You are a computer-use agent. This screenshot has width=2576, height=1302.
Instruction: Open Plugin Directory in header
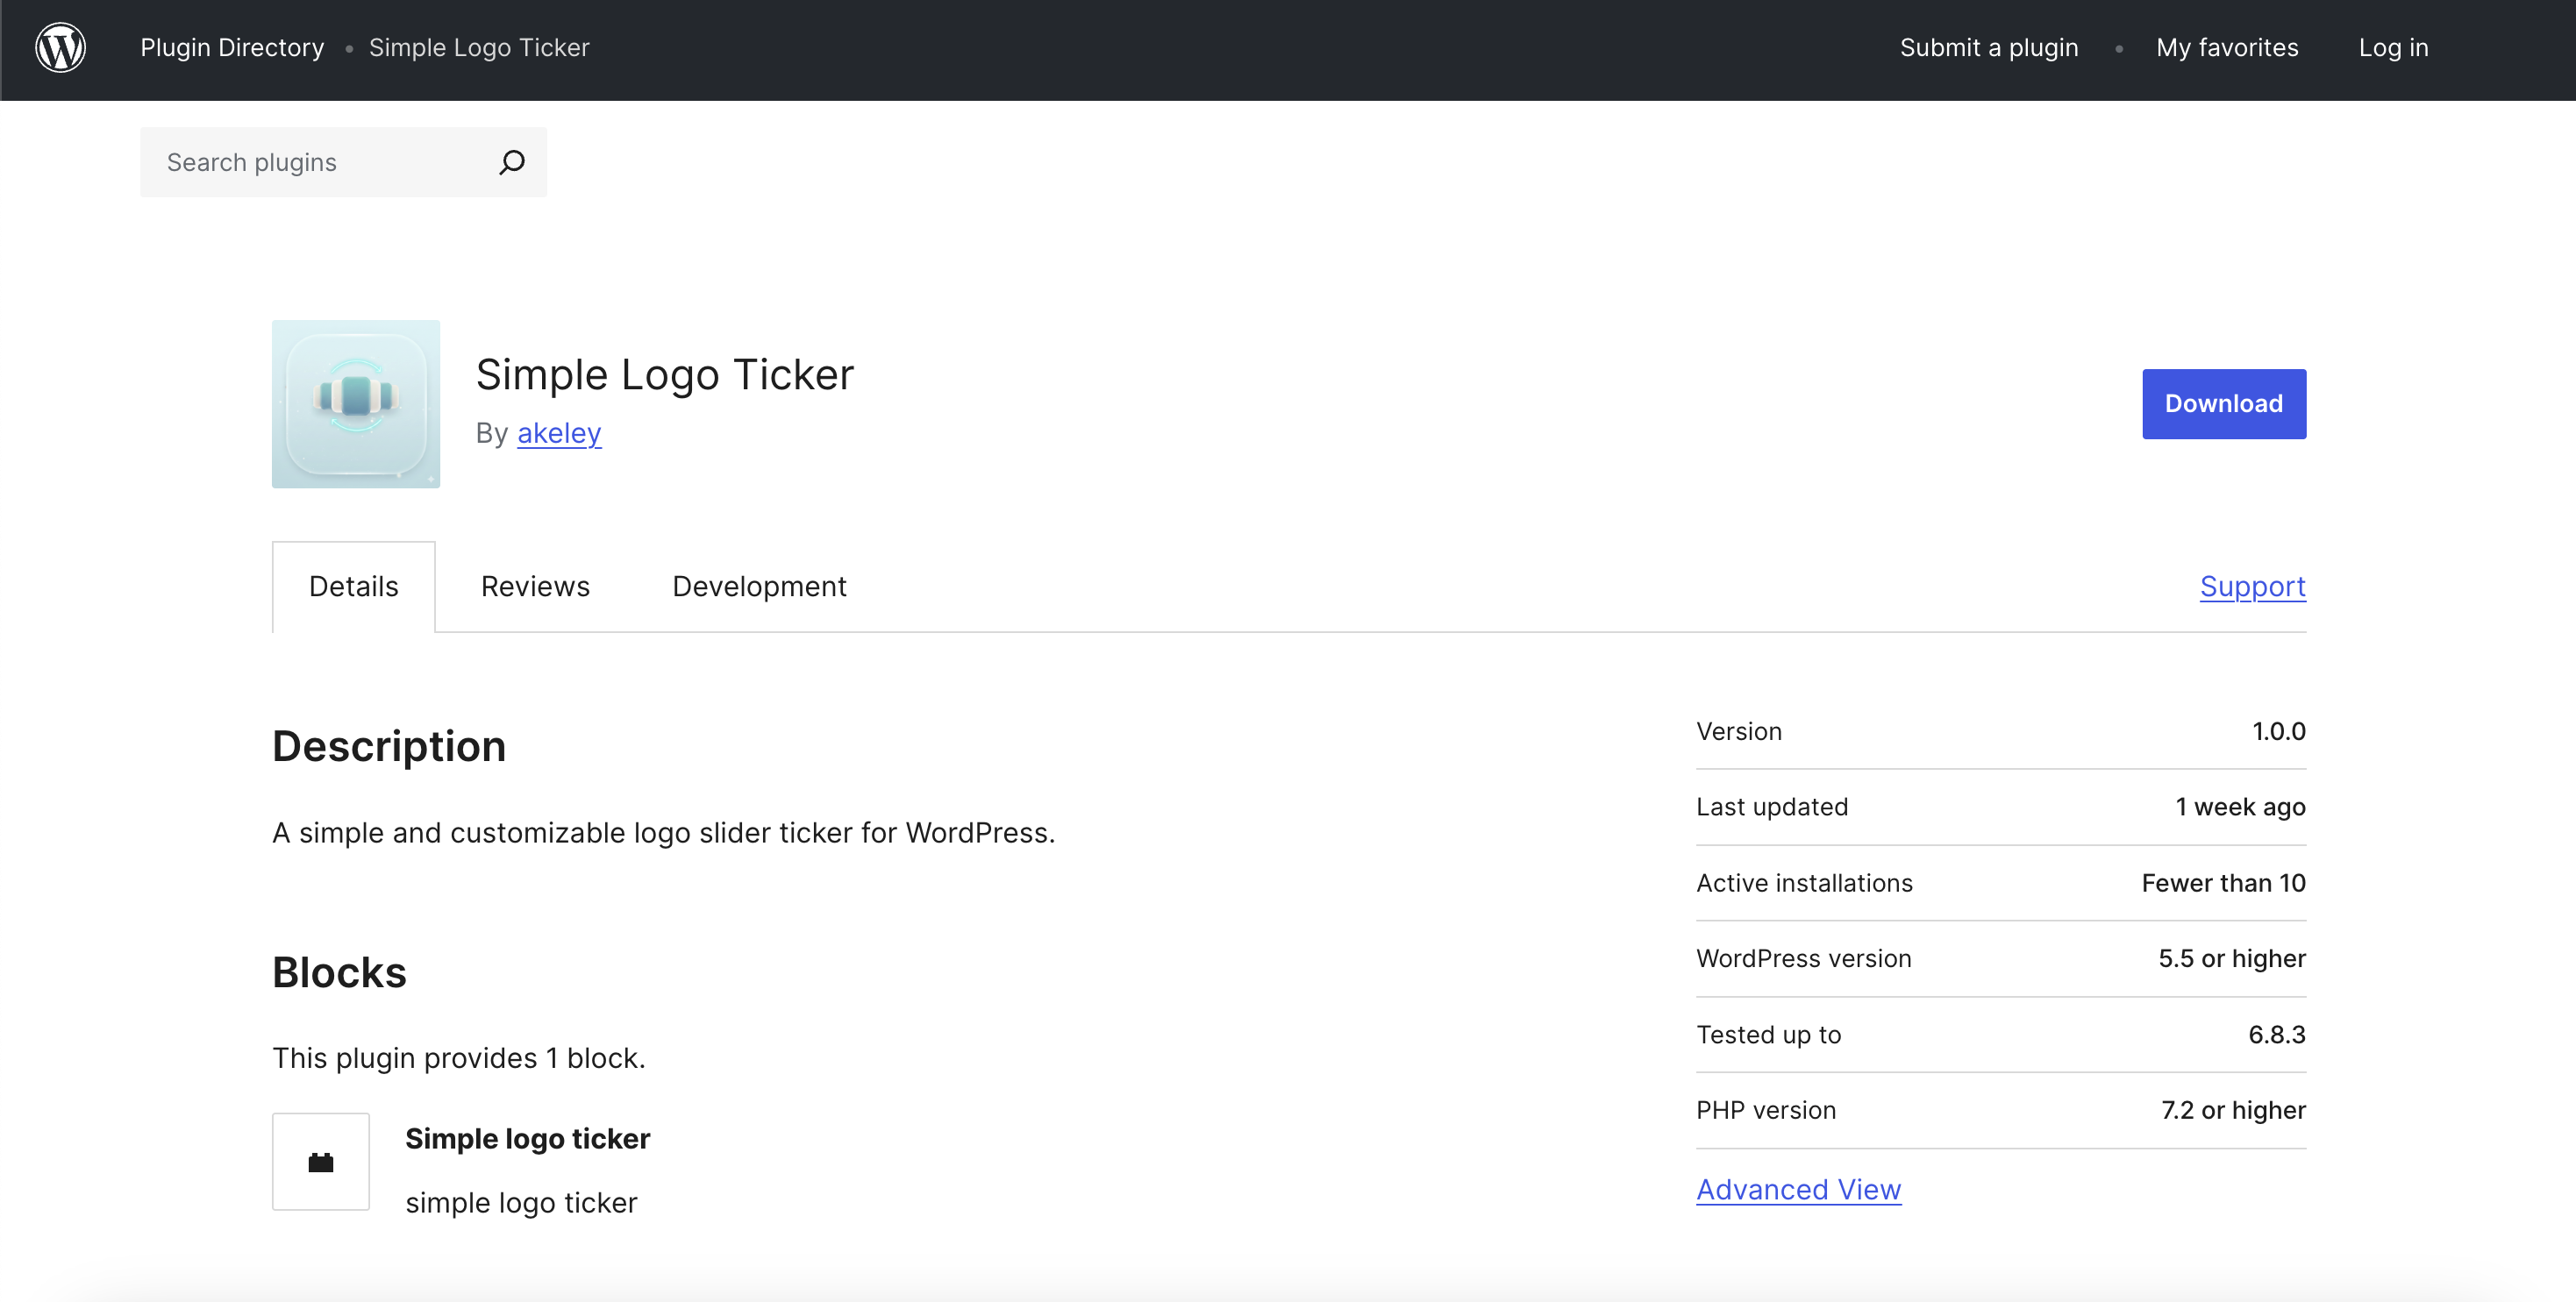tap(232, 48)
